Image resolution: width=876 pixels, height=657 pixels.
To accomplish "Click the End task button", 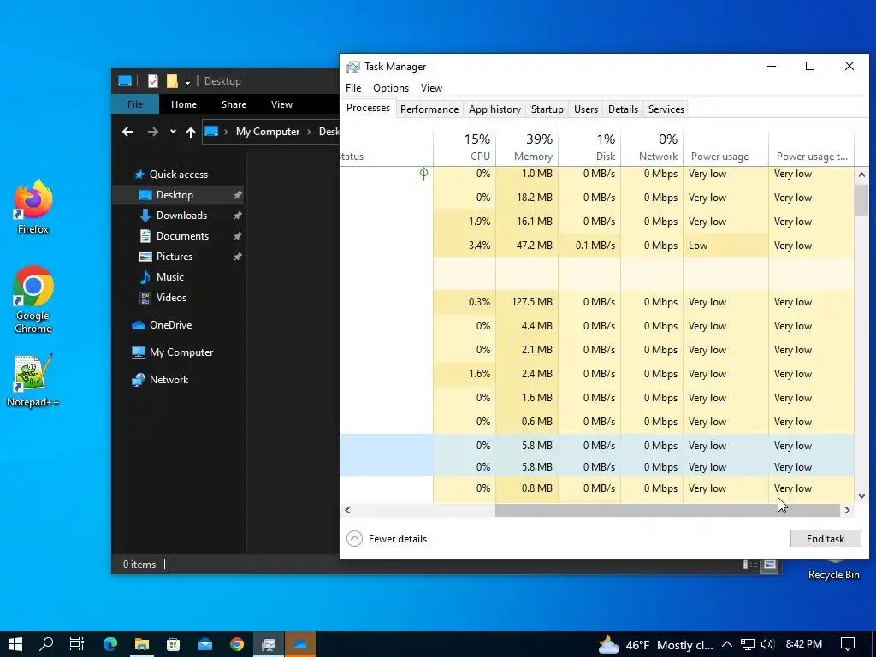I will click(x=826, y=539).
